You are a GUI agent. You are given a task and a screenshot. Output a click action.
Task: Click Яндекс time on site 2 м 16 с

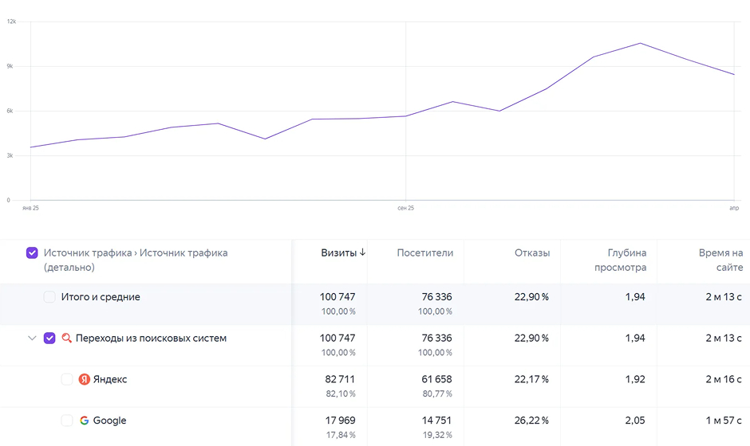(724, 379)
